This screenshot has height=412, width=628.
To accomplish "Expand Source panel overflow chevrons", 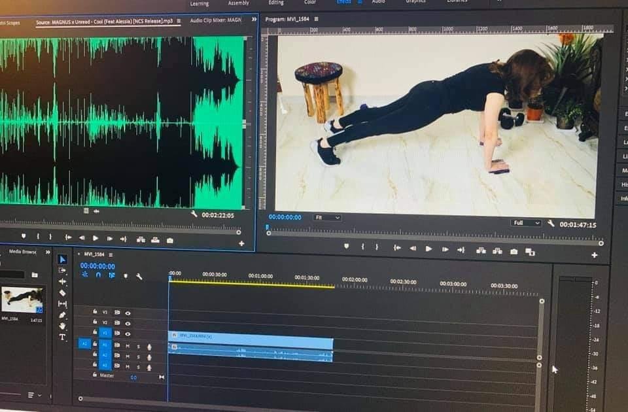I will (x=254, y=19).
